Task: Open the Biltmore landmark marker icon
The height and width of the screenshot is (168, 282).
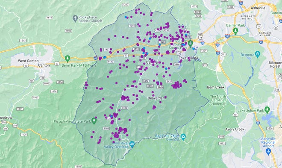Action: 258,54
